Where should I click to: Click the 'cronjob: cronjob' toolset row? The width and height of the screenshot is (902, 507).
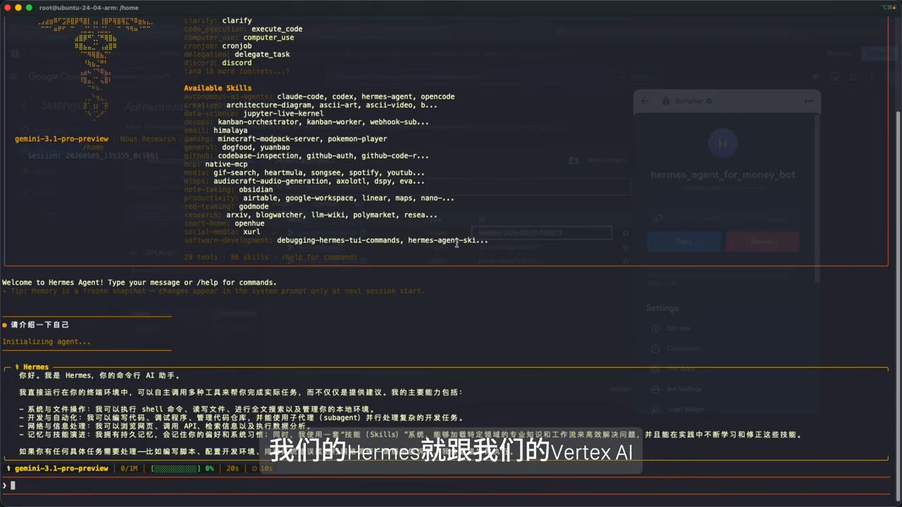pyautogui.click(x=218, y=46)
